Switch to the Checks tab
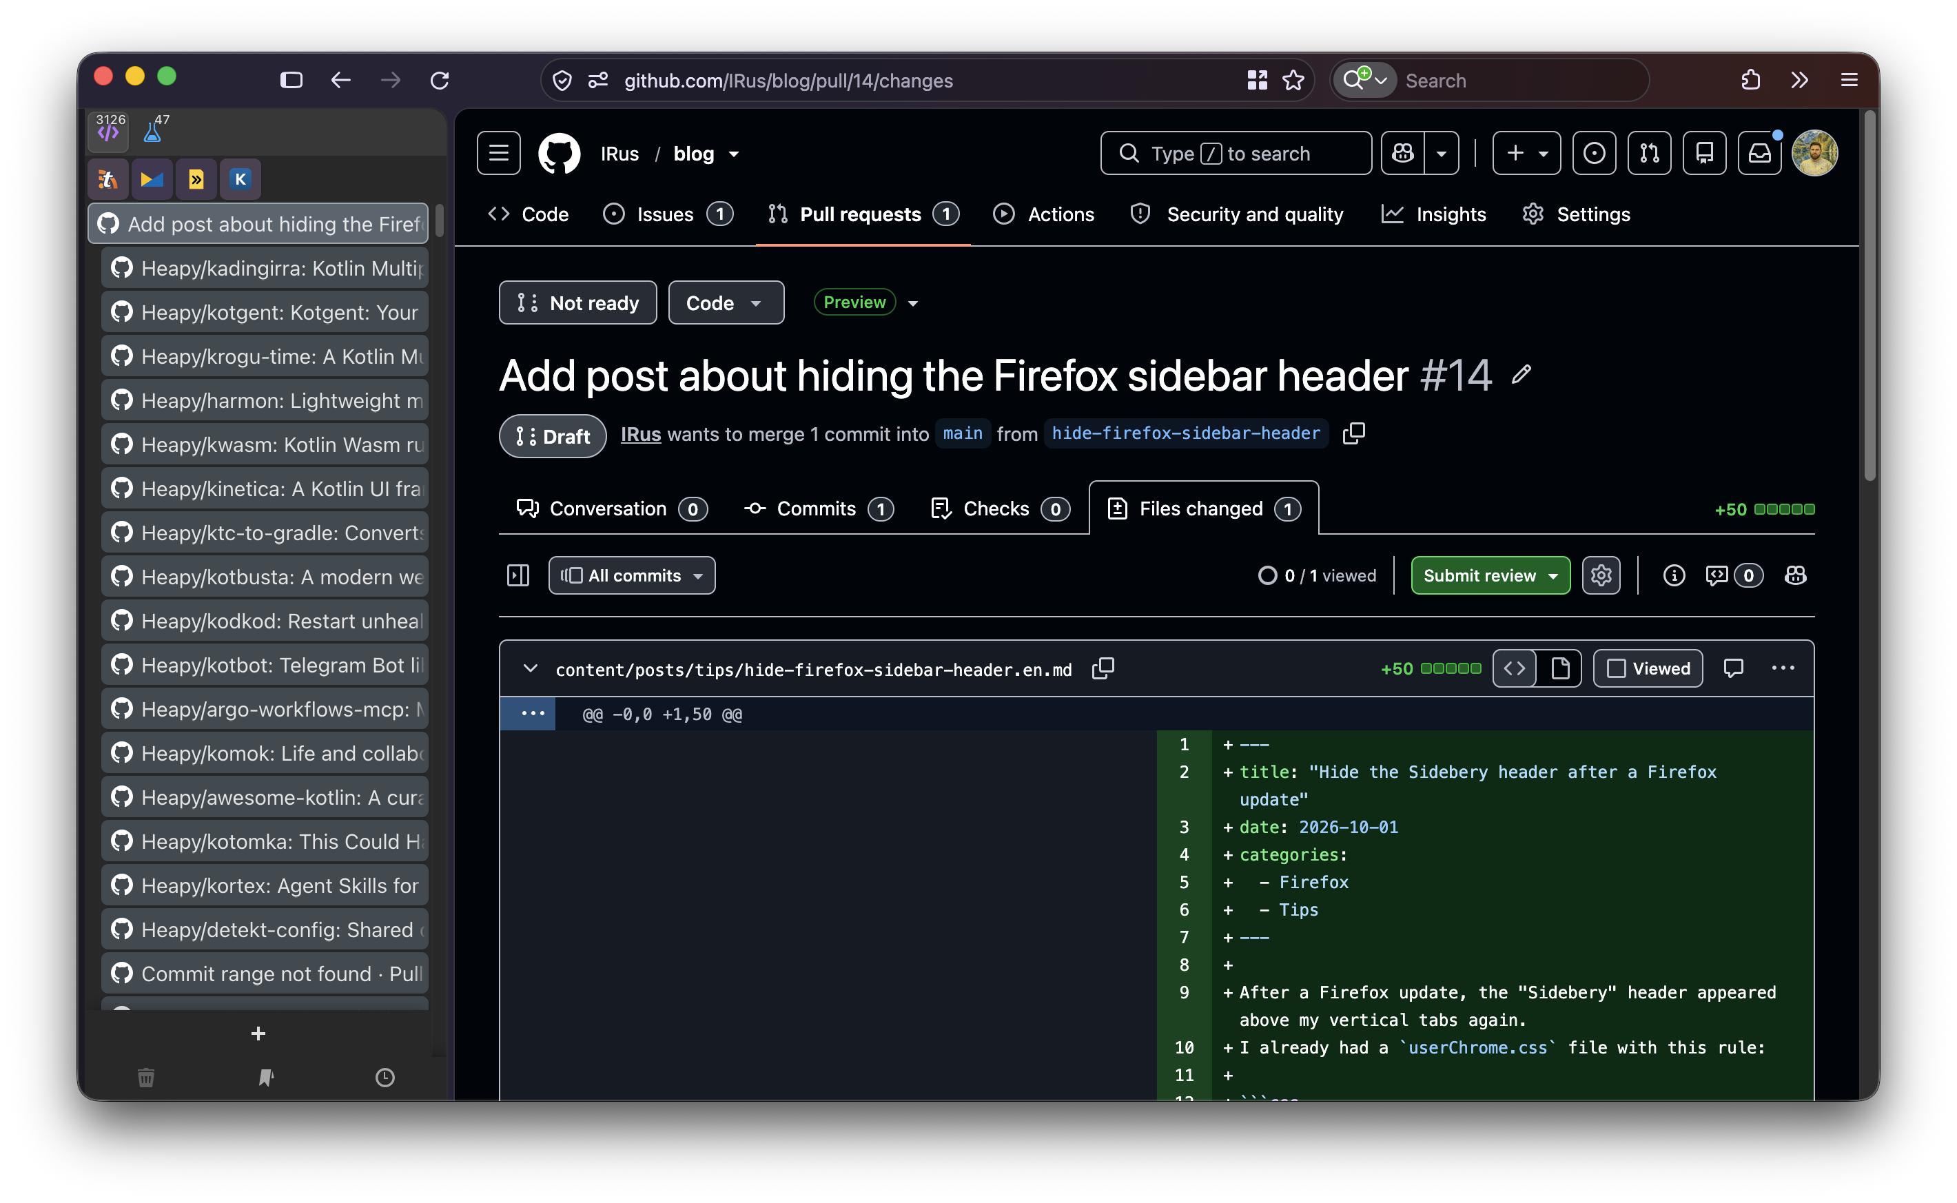The height and width of the screenshot is (1203, 1957). [x=1000, y=508]
